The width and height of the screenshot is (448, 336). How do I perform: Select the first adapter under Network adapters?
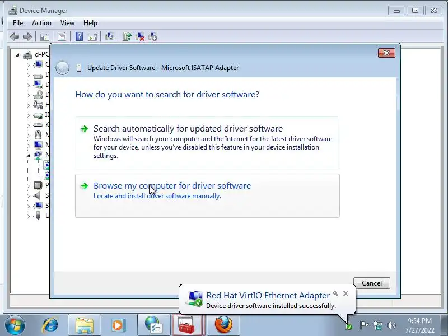click(46, 165)
